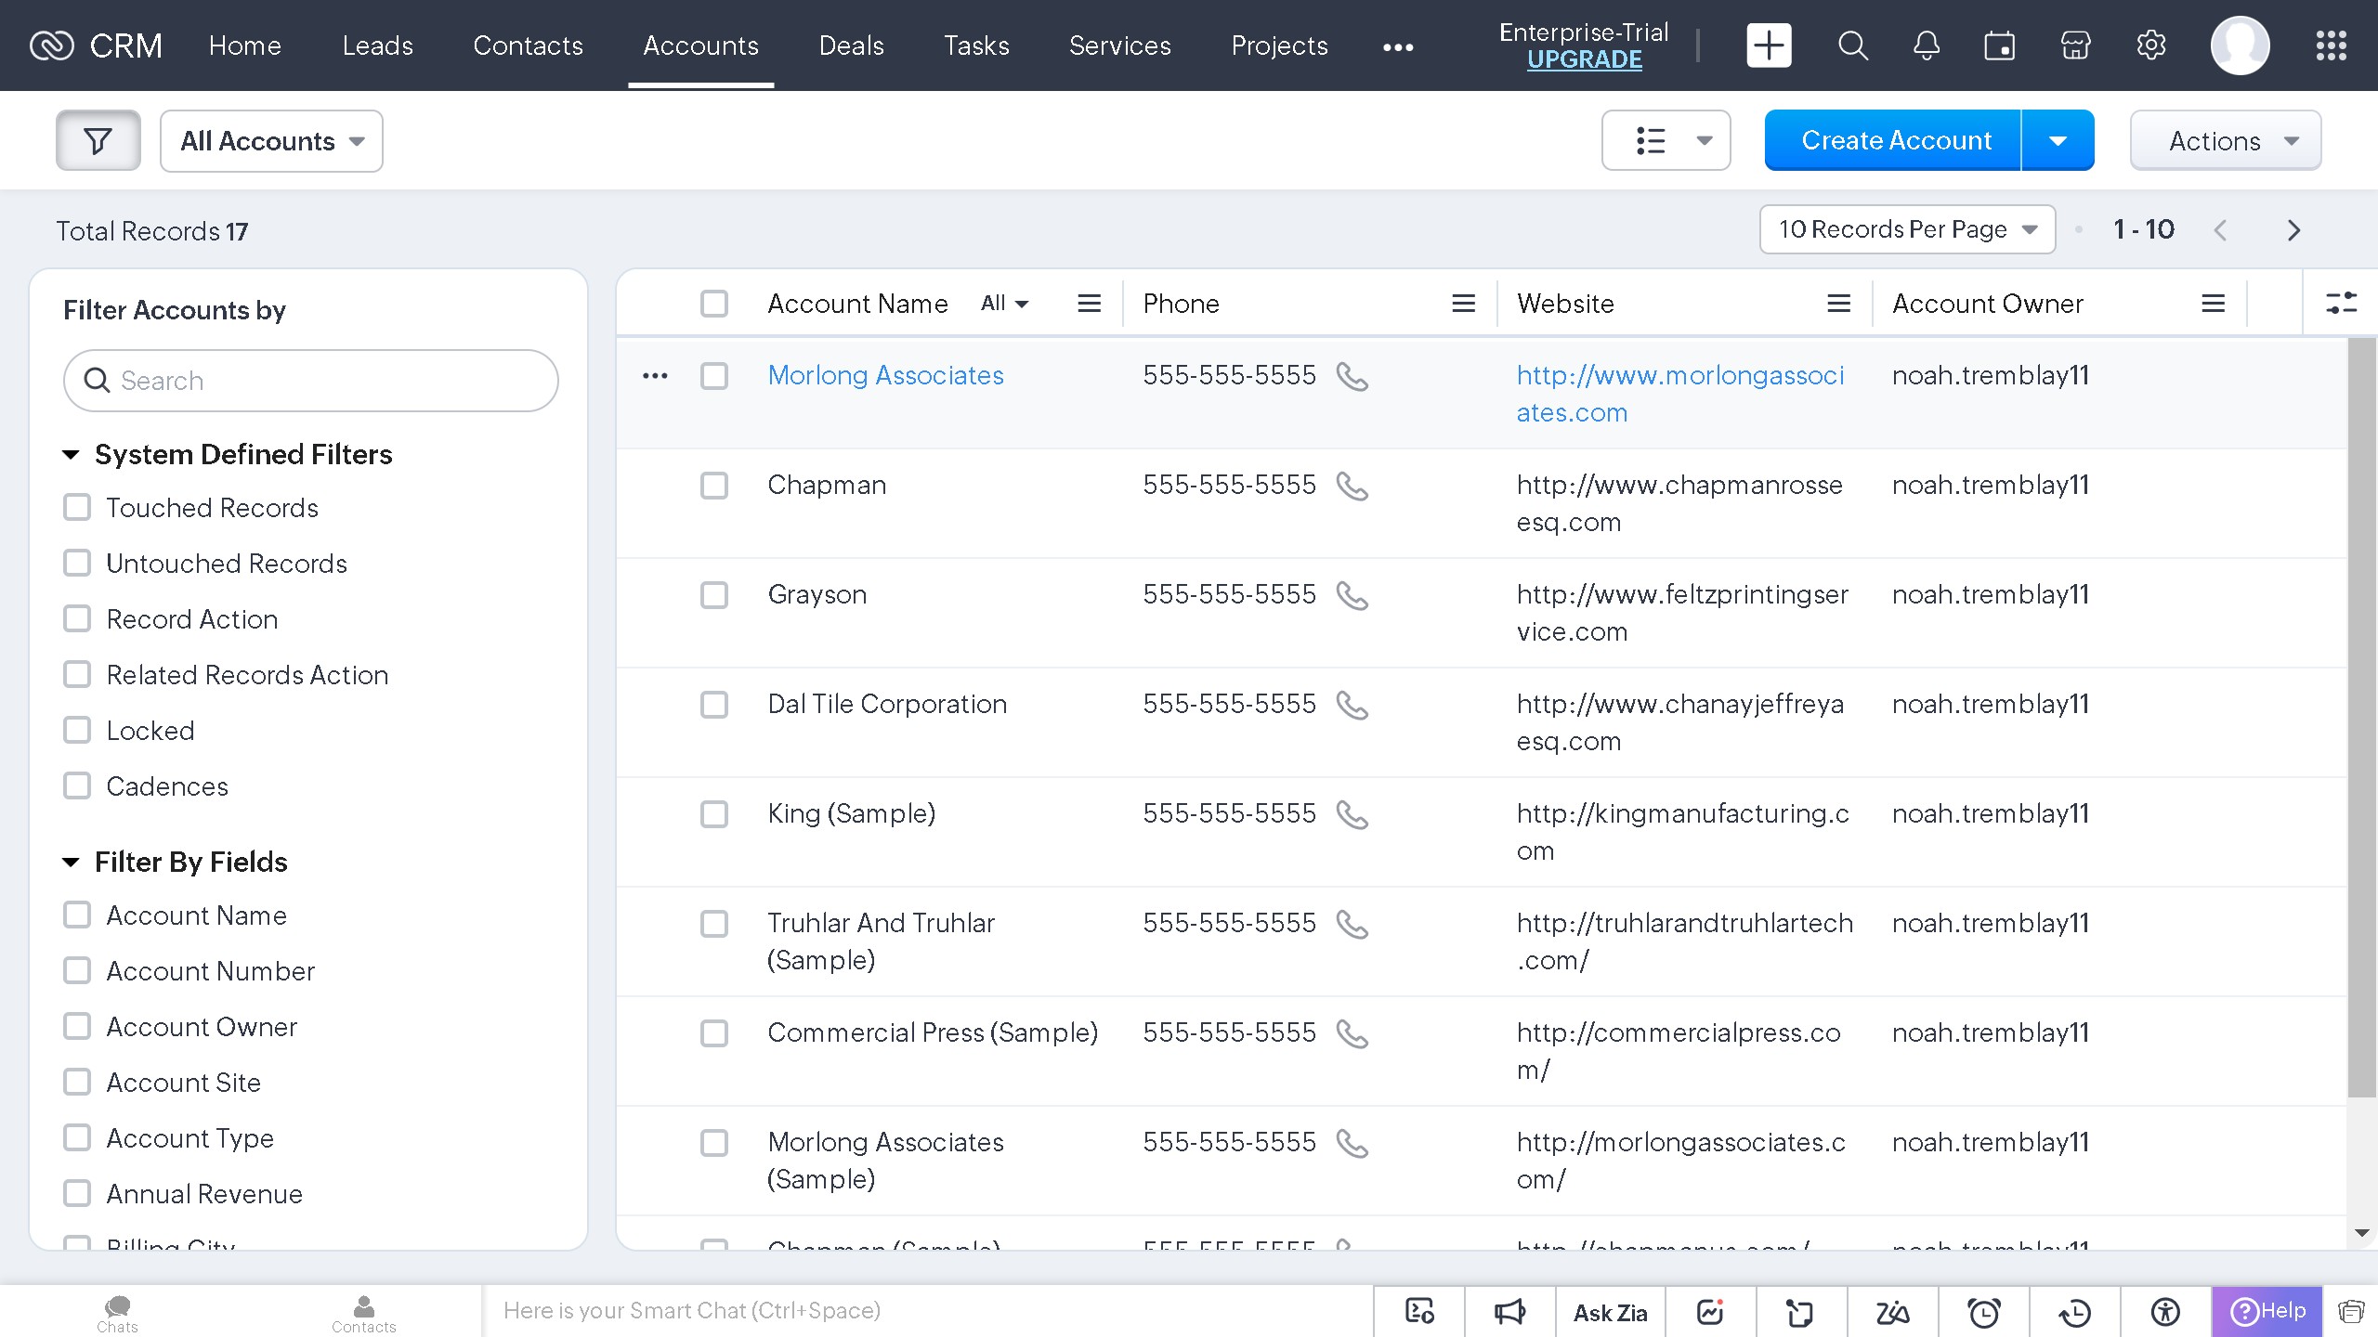Select the Grayson account row checkbox
Viewport: 2378px width, 1337px height.
pyautogui.click(x=714, y=595)
